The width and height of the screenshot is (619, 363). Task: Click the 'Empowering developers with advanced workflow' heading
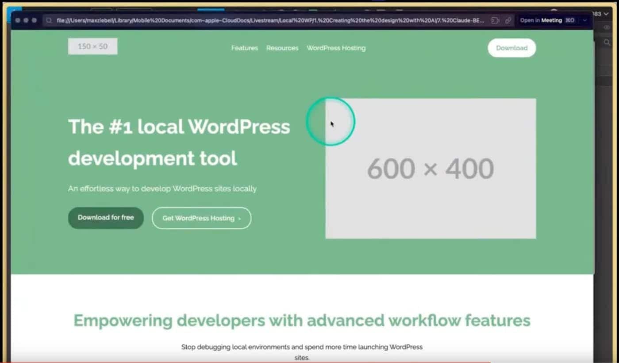pos(302,320)
